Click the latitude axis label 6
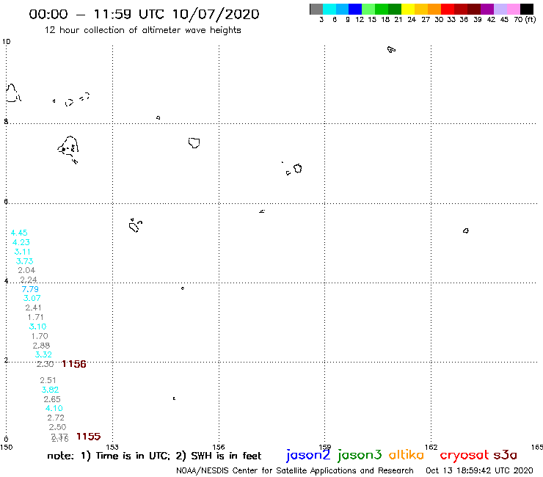Image resolution: width=543 pixels, height=477 pixels. 6,202
